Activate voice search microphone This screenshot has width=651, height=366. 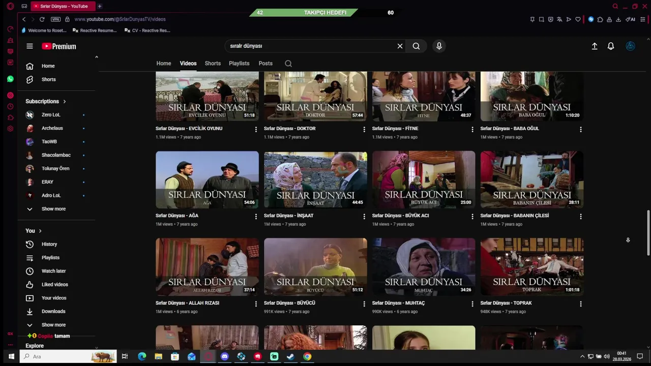(x=439, y=46)
